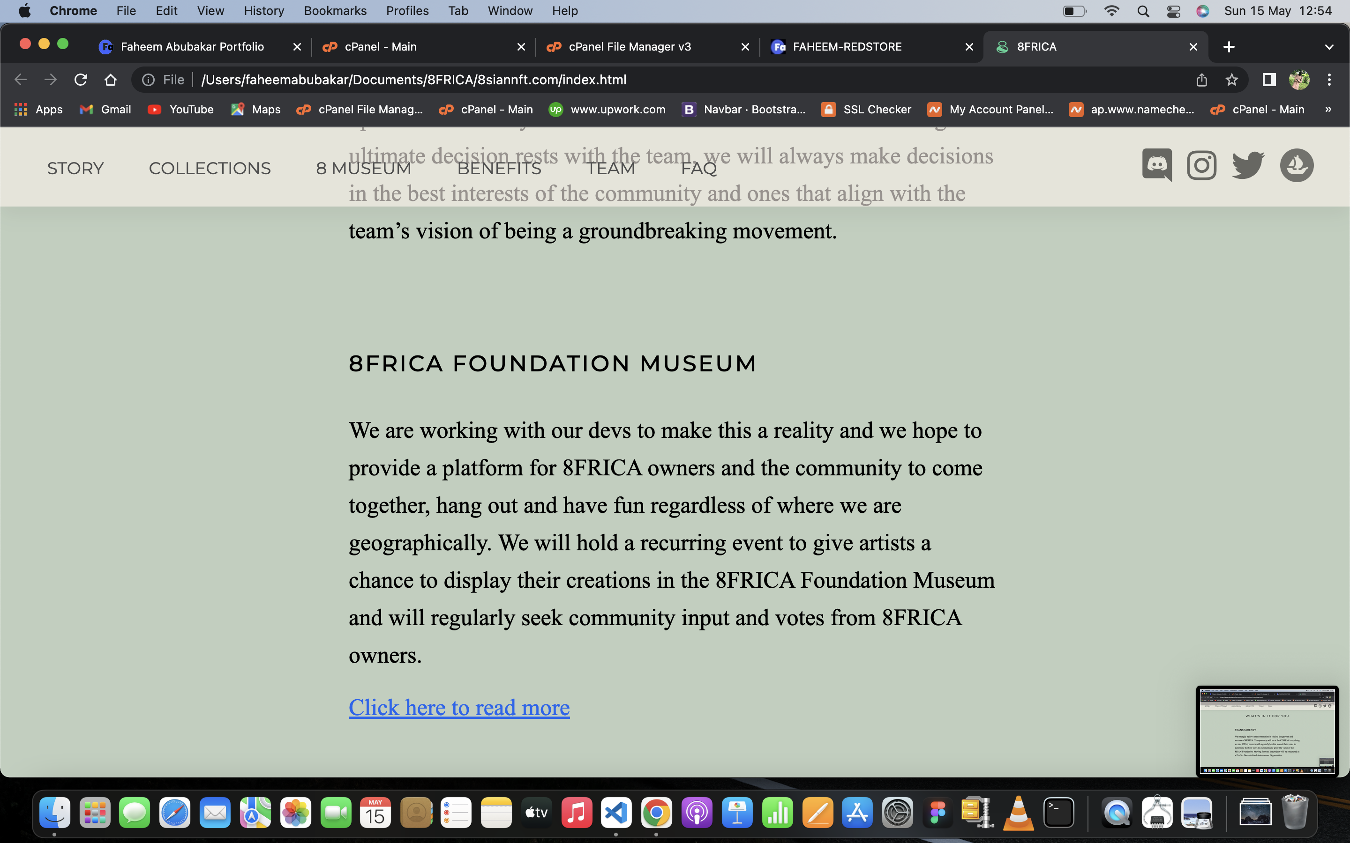
Task: Open battery status in menu bar
Action: (x=1074, y=11)
